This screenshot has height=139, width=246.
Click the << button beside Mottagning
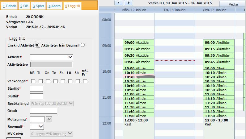click(49, 119)
